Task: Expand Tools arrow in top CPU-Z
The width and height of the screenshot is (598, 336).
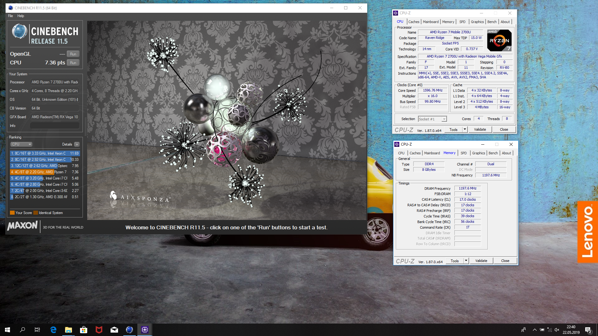Action: pos(465,129)
